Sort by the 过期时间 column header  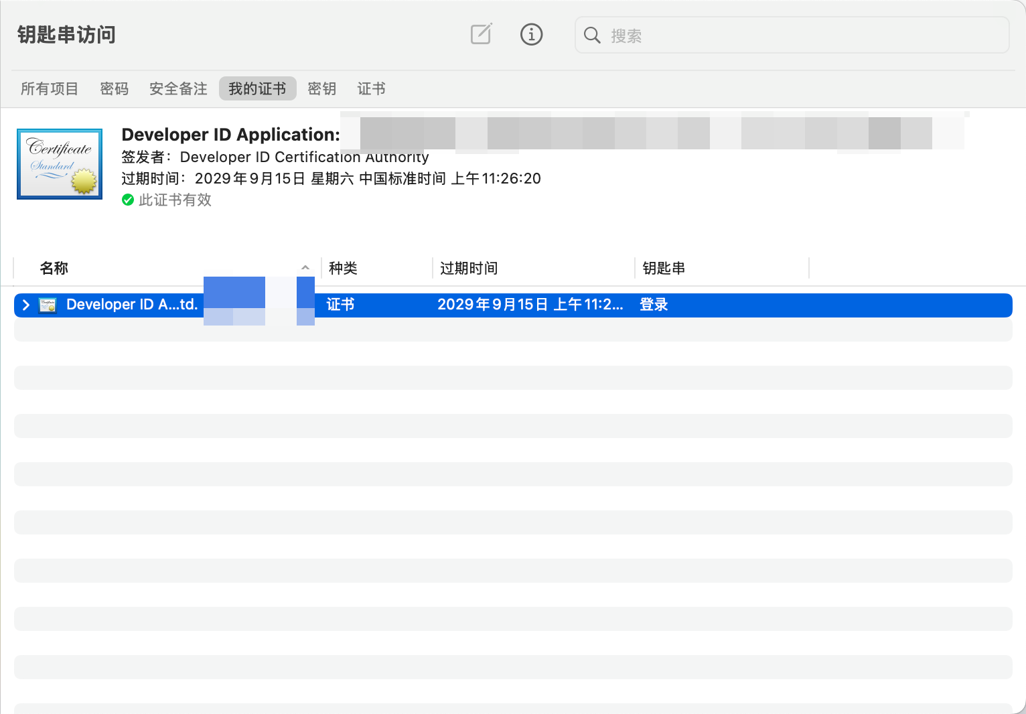tap(469, 269)
